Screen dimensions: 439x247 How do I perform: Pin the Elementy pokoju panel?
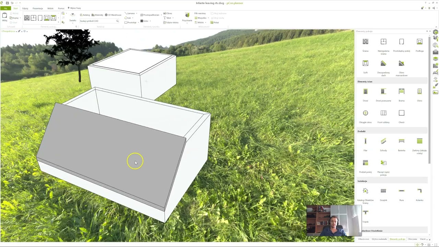point(427,31)
